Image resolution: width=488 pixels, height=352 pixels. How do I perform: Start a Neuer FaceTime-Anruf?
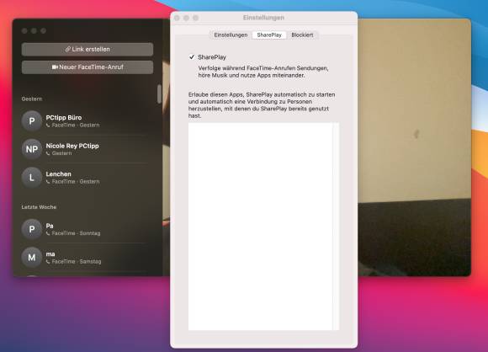(x=88, y=67)
